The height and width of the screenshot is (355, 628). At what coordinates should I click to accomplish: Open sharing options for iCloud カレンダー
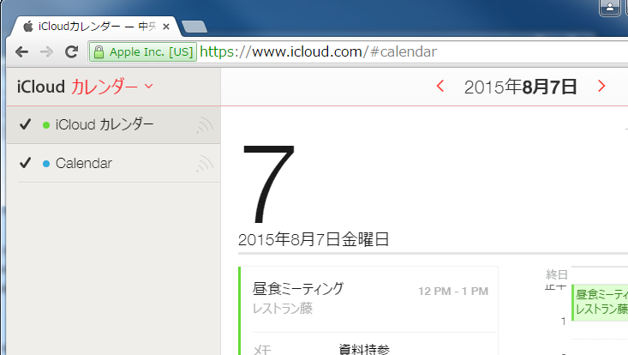point(205,125)
